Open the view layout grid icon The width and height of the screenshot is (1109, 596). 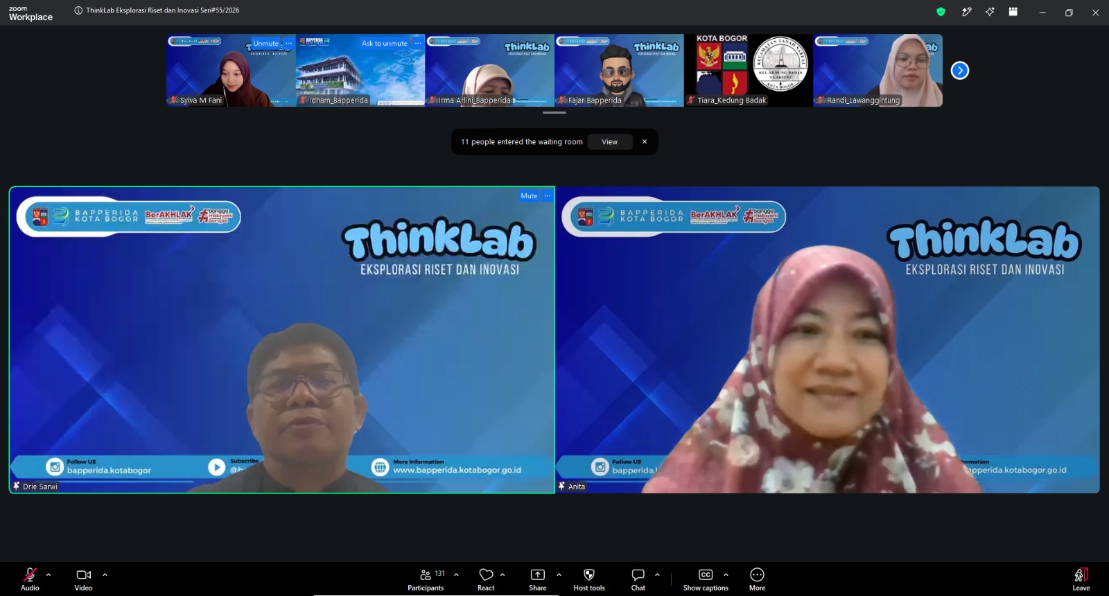tap(1013, 12)
